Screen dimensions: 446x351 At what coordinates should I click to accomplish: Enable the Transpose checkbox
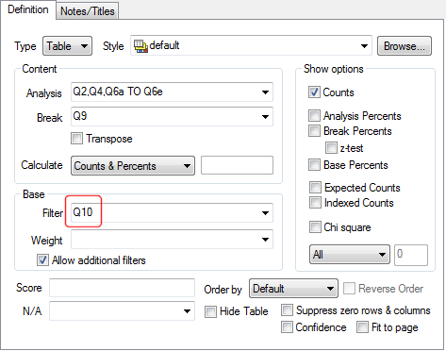point(76,138)
